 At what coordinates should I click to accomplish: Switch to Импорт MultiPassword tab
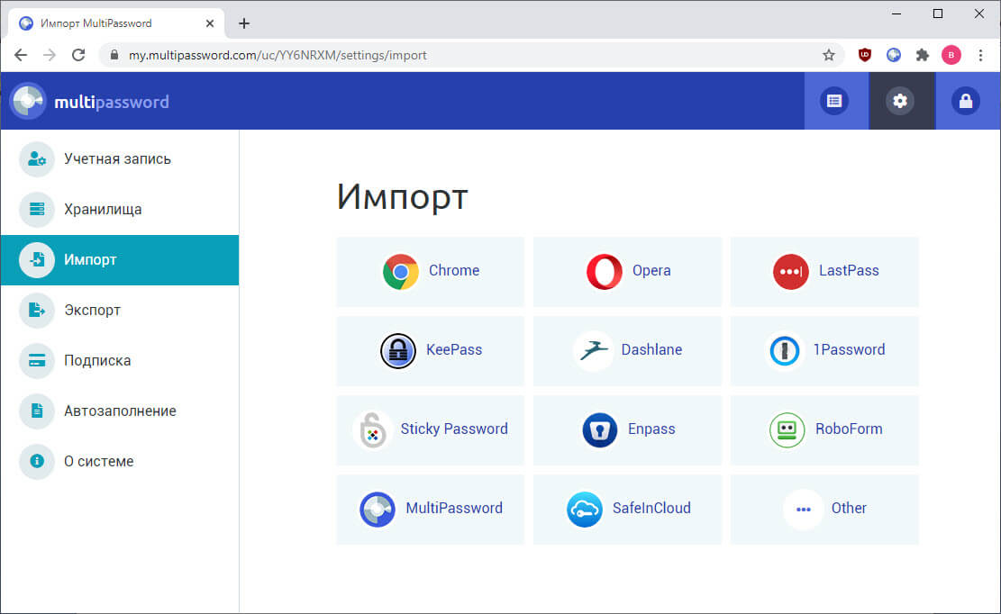pos(117,23)
